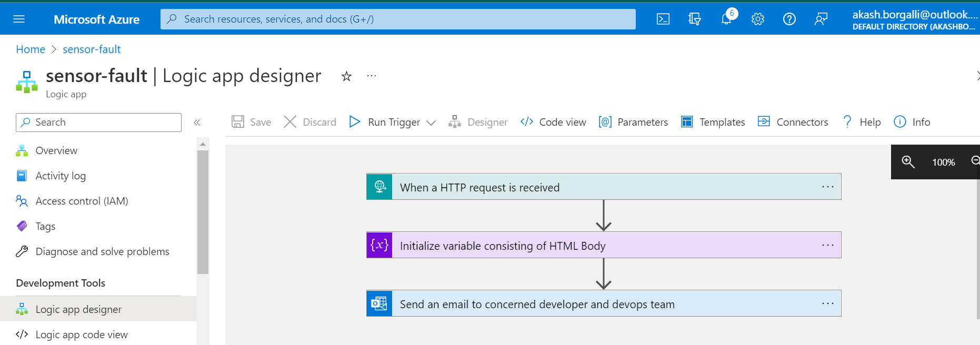Open ellipsis menu on HTTP request step

click(x=828, y=187)
